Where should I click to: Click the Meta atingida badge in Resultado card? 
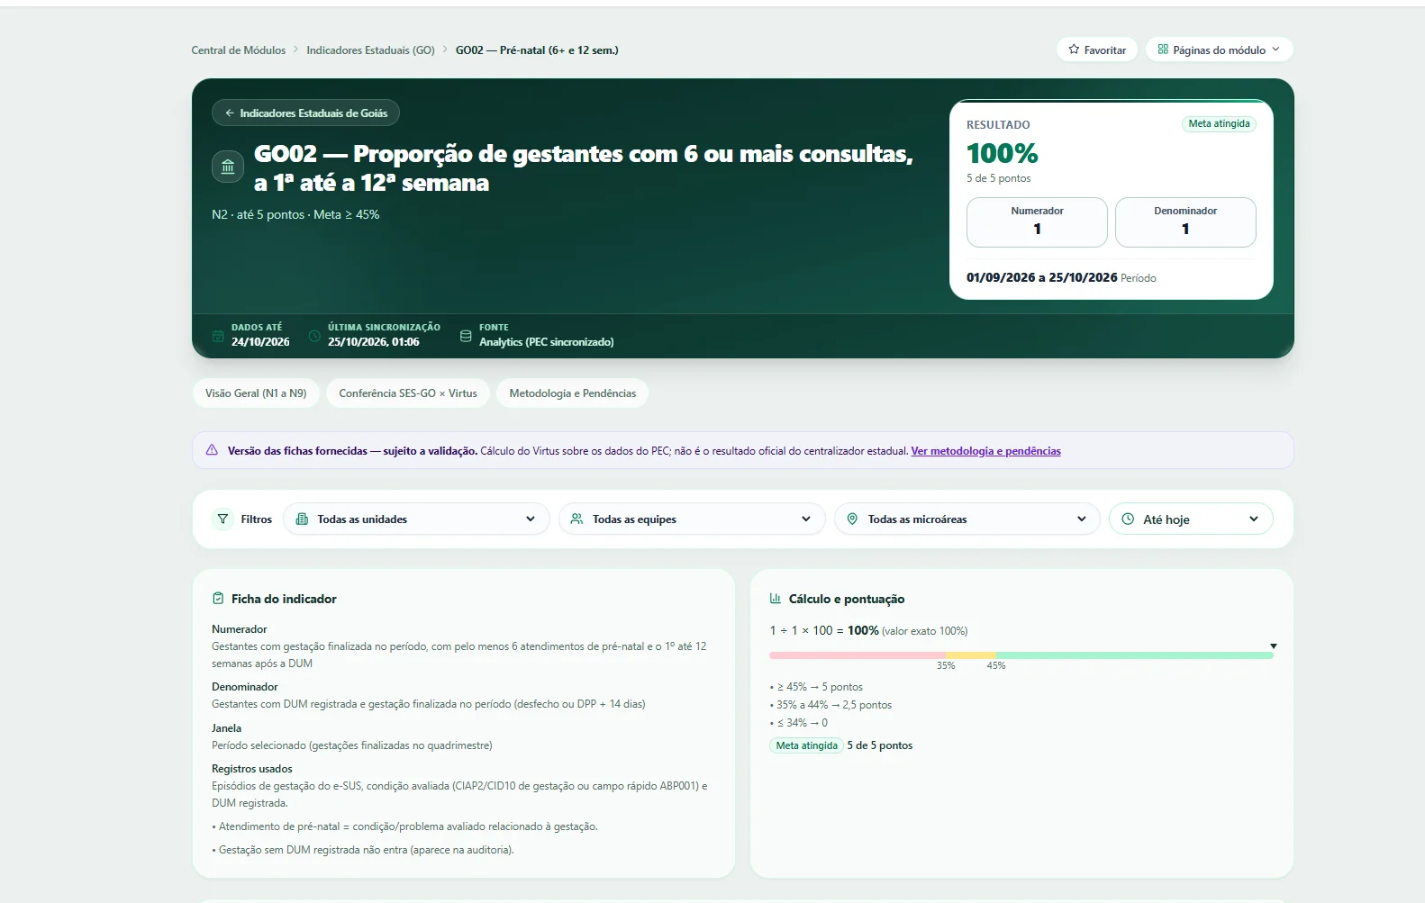tap(1219, 124)
